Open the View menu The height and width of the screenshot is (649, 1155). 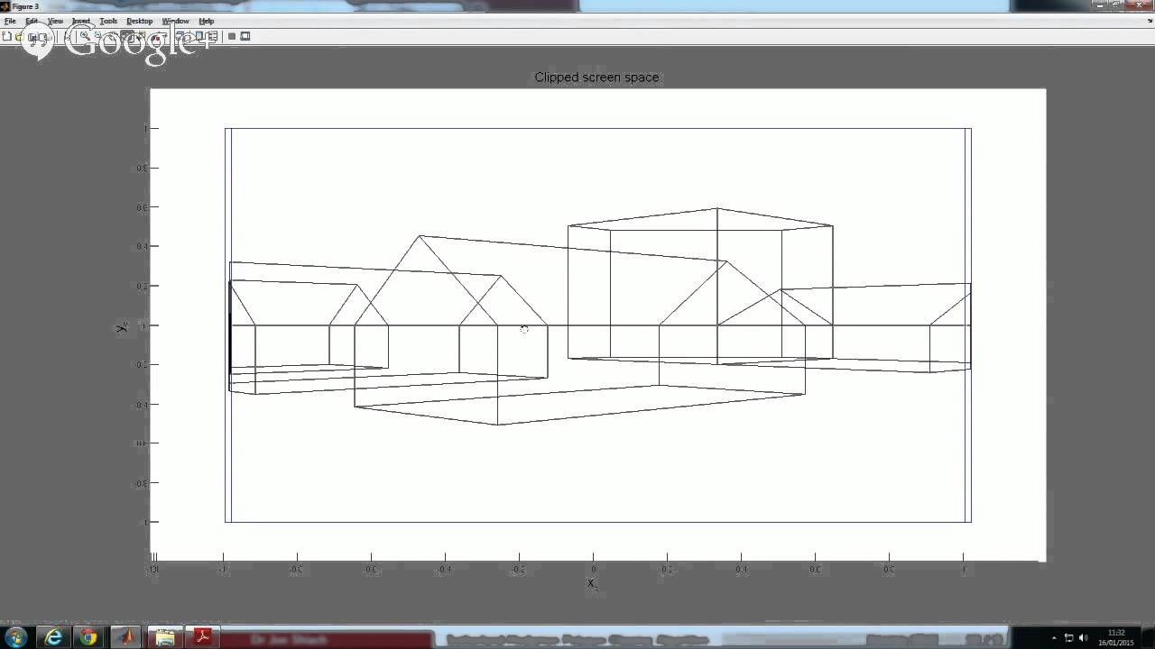tap(55, 21)
